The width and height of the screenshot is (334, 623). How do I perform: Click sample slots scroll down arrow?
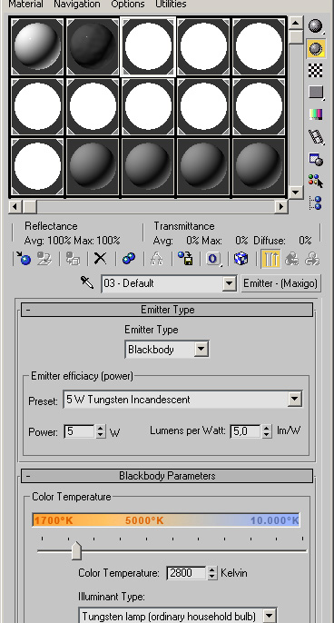tap(295, 193)
